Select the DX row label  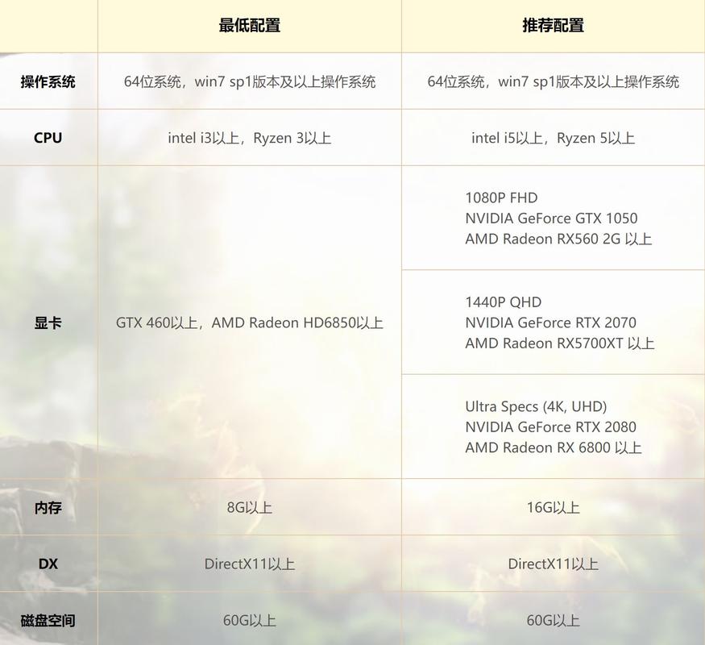tap(48, 564)
